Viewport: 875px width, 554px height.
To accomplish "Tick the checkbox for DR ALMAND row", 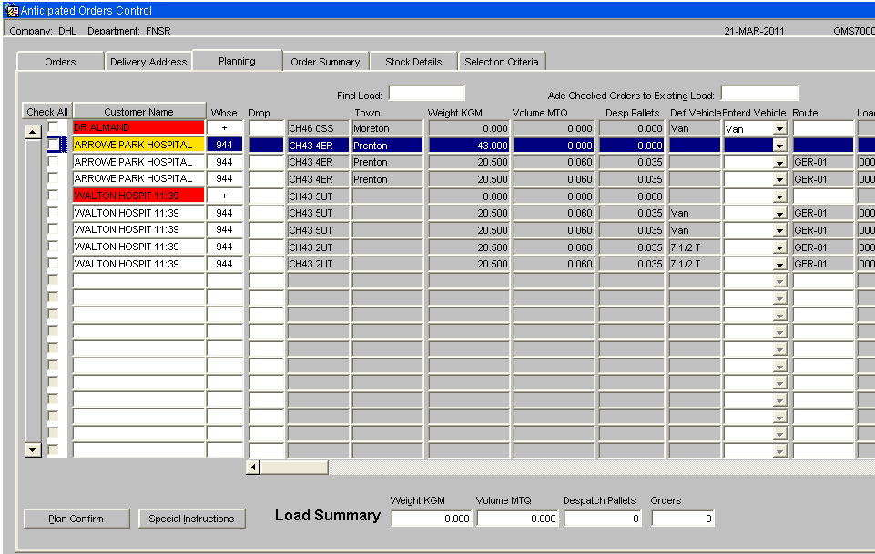I will 53,127.
